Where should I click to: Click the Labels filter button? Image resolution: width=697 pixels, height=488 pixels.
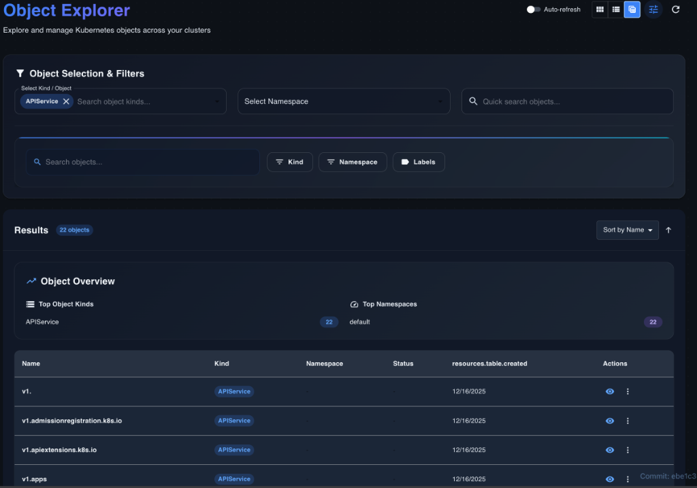pos(419,162)
